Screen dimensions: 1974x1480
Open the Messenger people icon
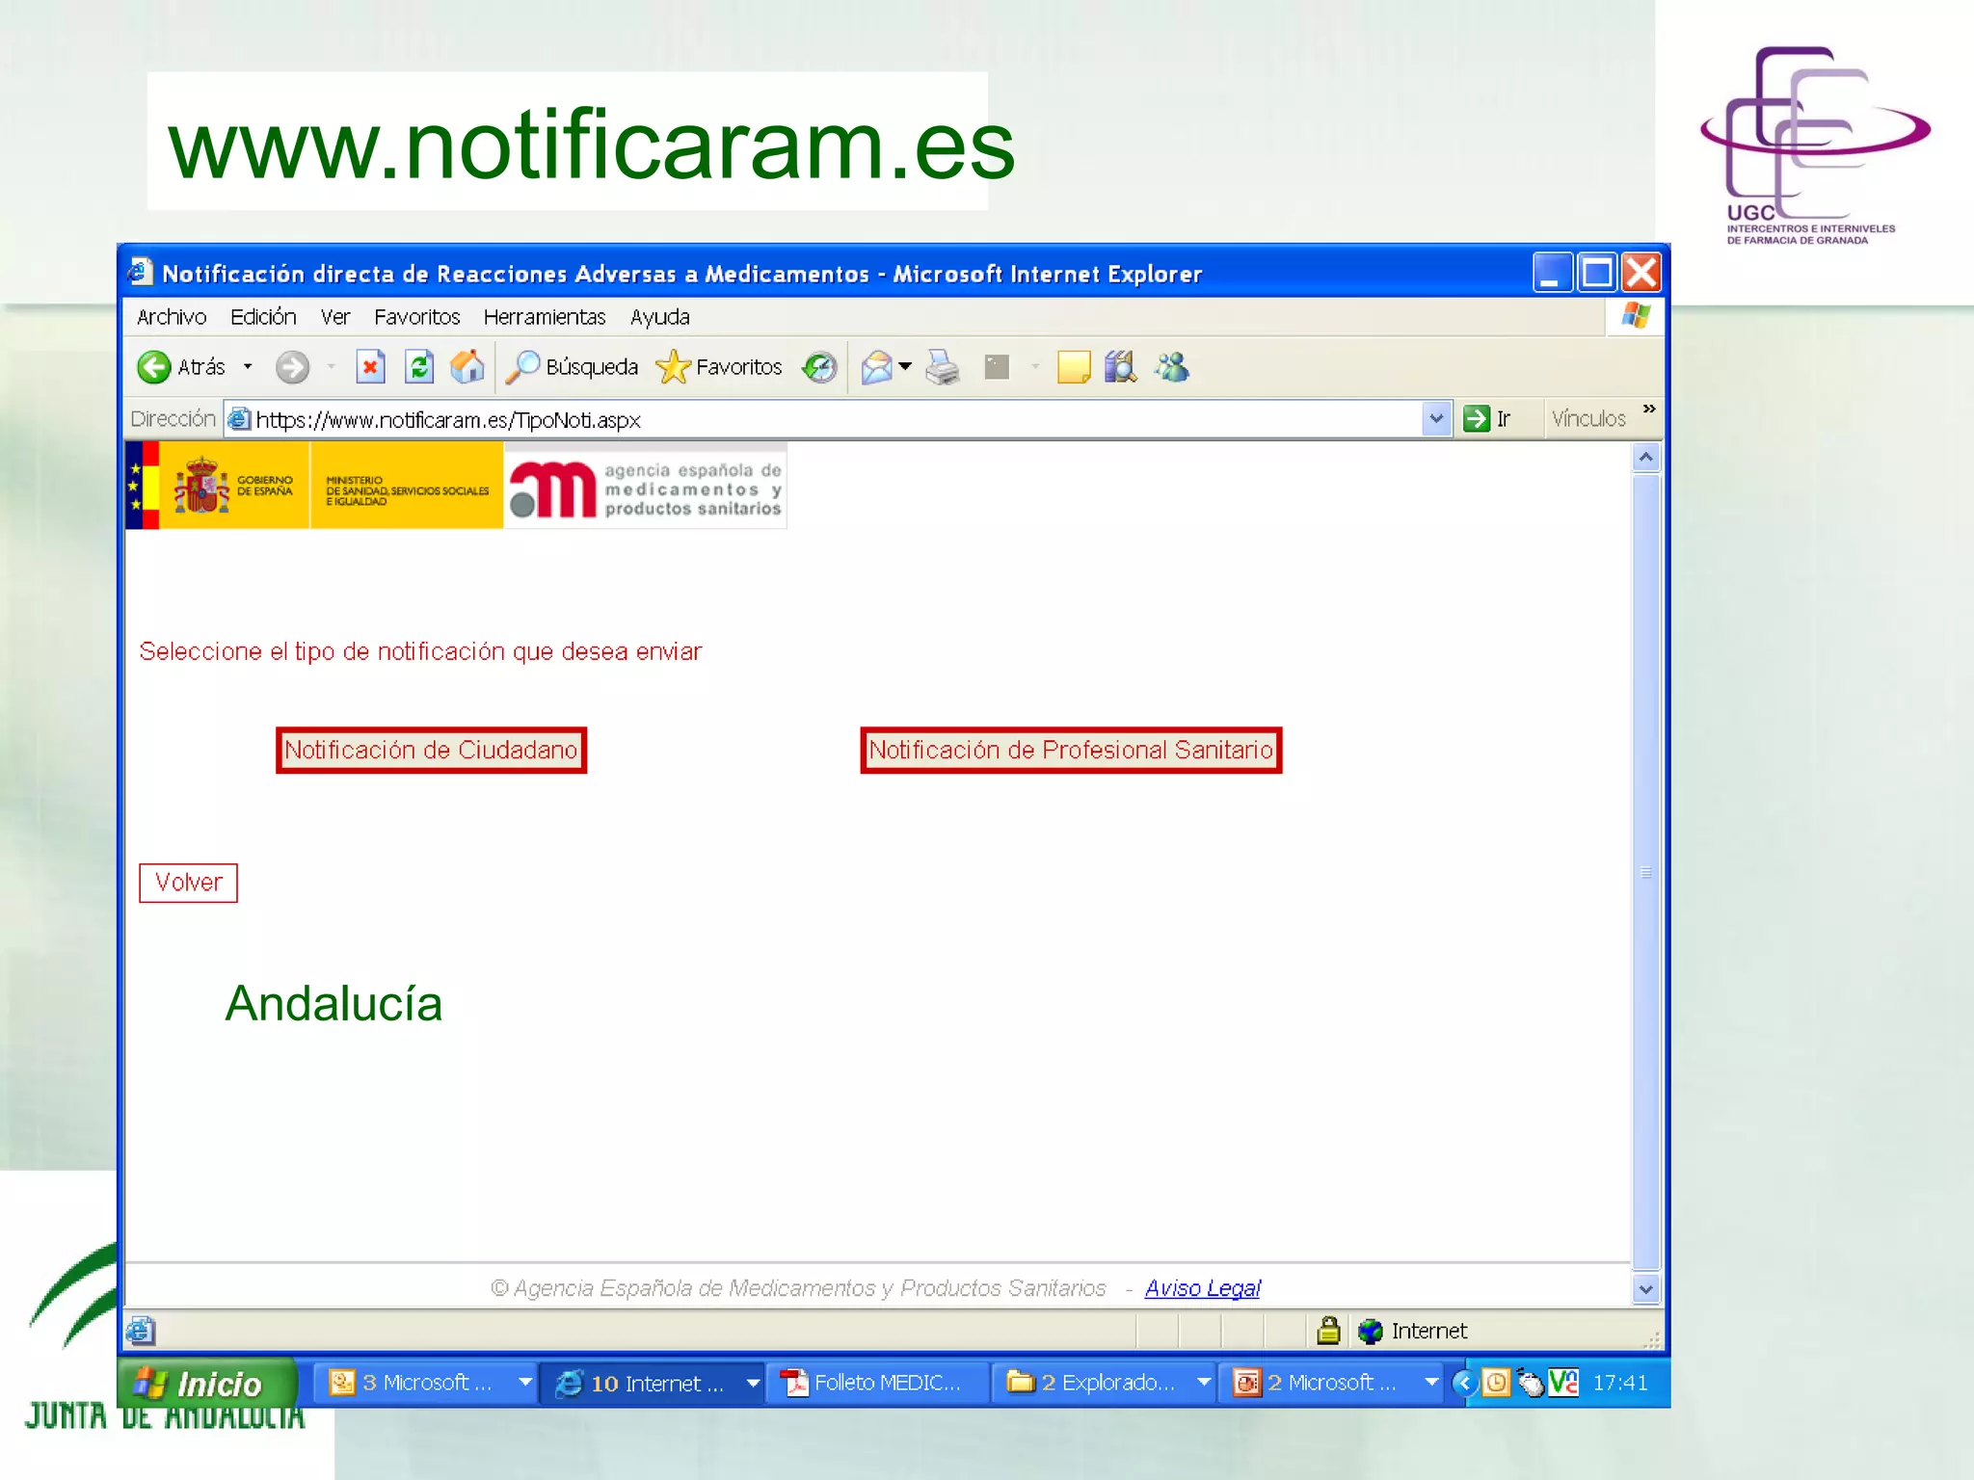tap(1172, 367)
